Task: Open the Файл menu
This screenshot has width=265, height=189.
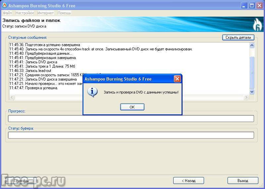Action: pyautogui.click(x=7, y=13)
